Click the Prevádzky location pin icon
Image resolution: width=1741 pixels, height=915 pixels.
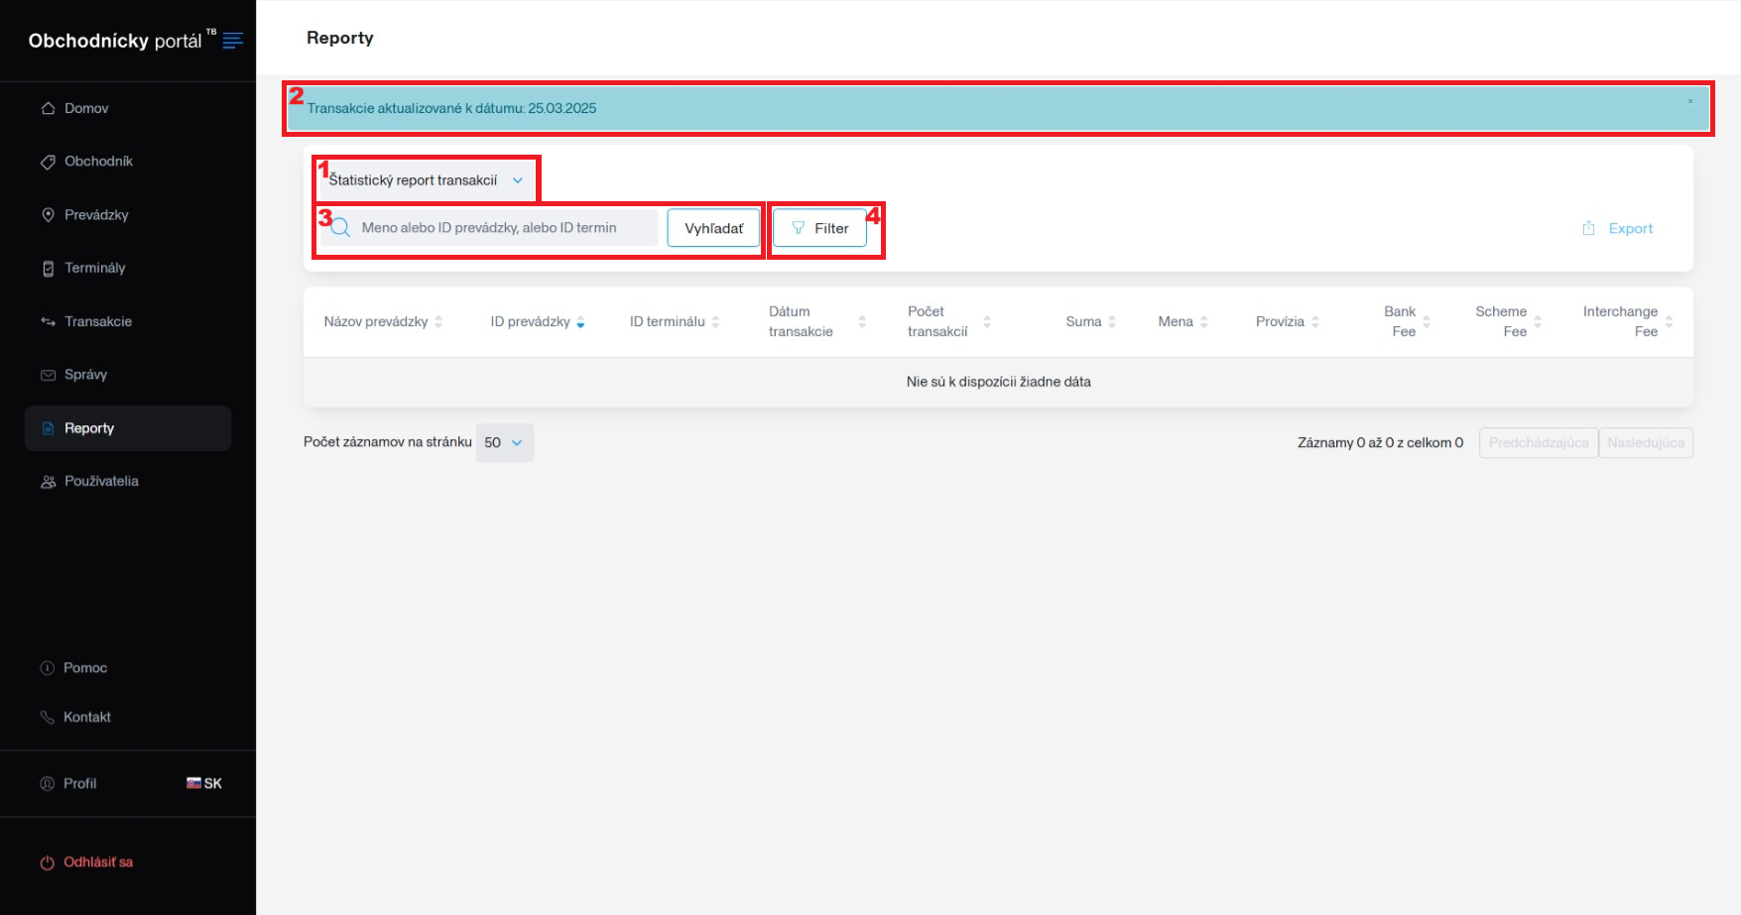coord(48,215)
